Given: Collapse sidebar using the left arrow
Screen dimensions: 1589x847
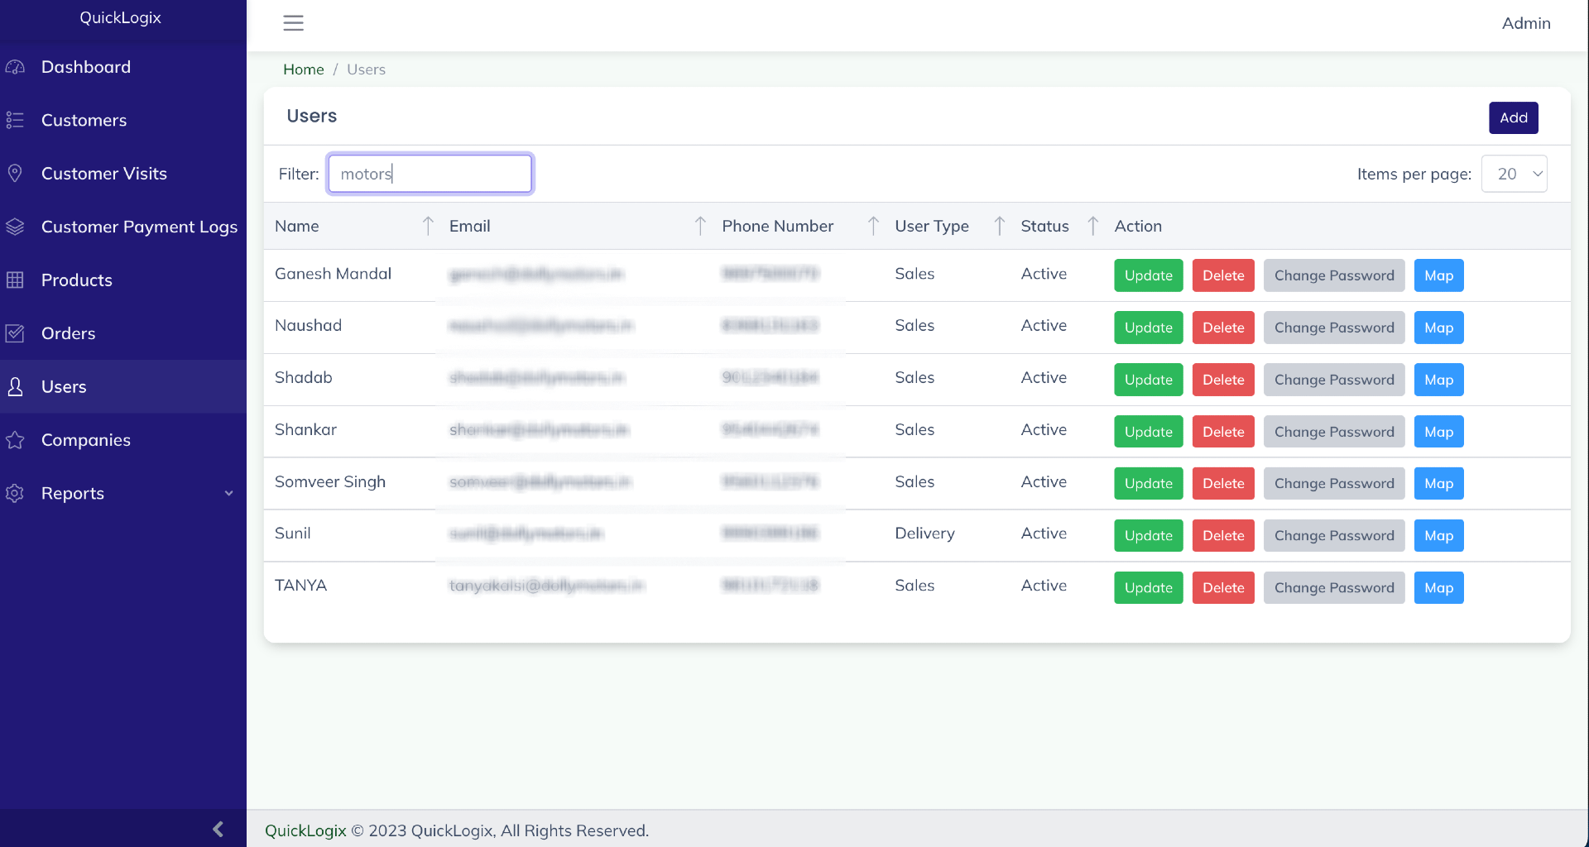Looking at the screenshot, I should pos(218,829).
